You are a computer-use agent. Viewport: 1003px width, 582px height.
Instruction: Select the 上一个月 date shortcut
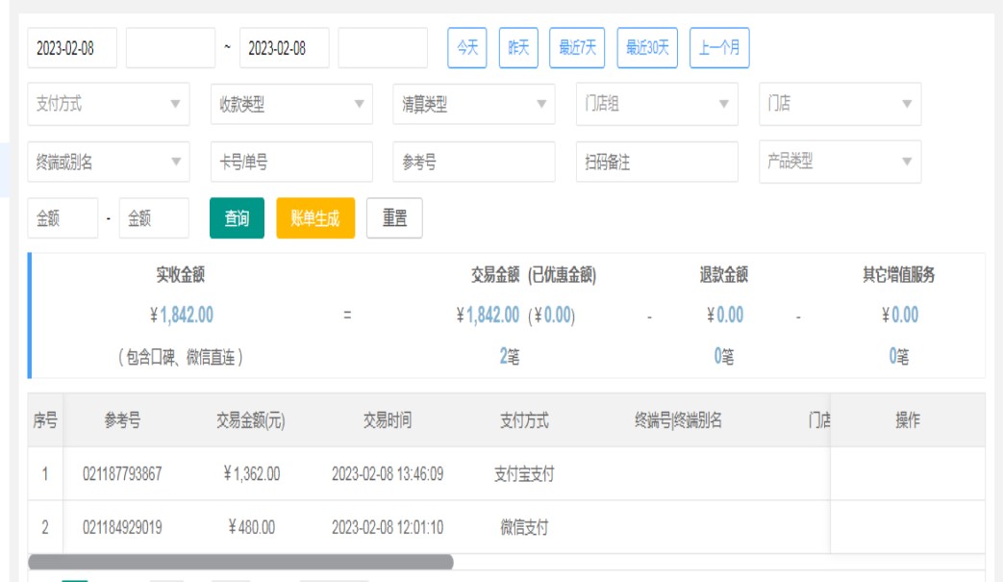[x=719, y=48]
